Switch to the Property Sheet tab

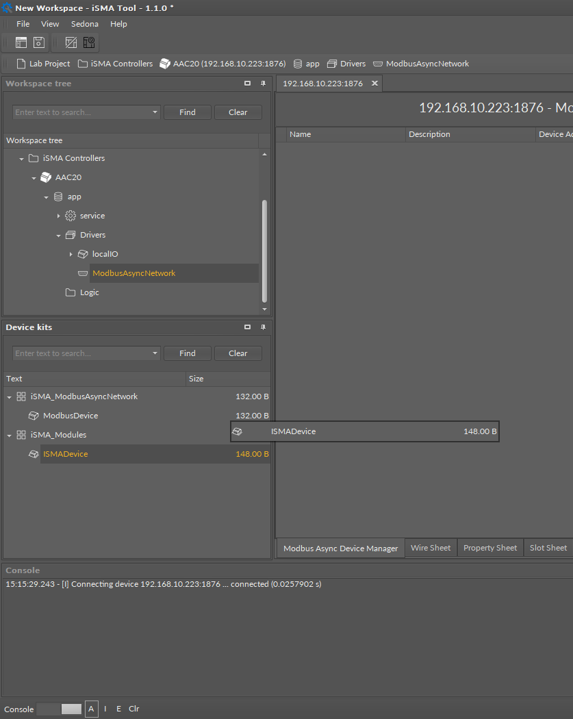[x=490, y=548]
